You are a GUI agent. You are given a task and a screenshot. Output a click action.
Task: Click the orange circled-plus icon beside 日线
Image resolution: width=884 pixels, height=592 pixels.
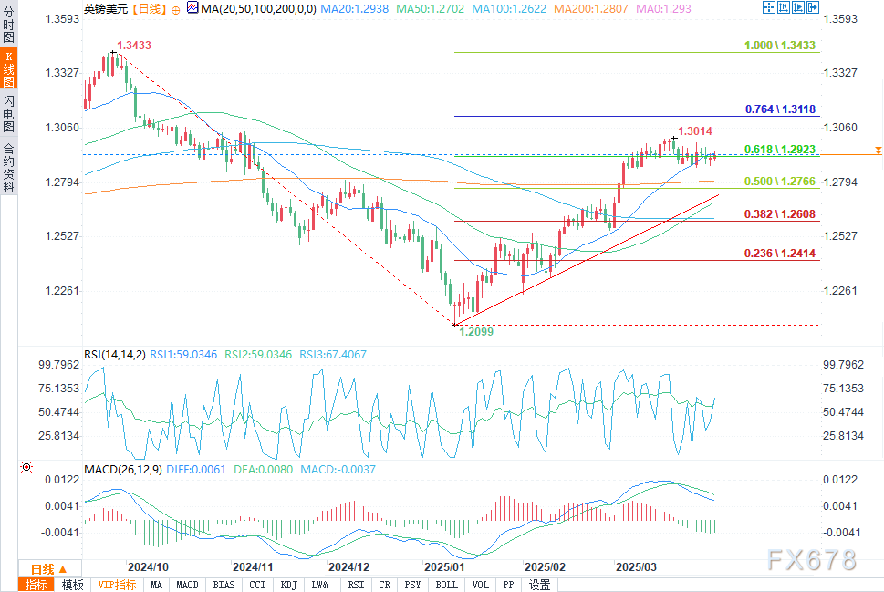tap(176, 10)
